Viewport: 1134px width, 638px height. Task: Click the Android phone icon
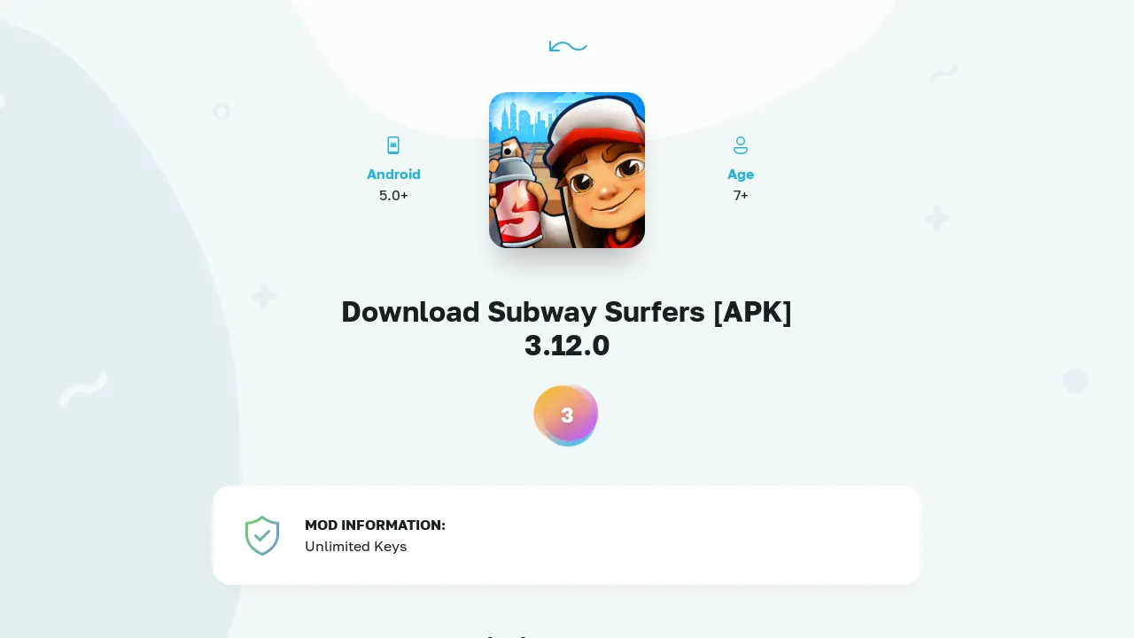[x=393, y=145]
